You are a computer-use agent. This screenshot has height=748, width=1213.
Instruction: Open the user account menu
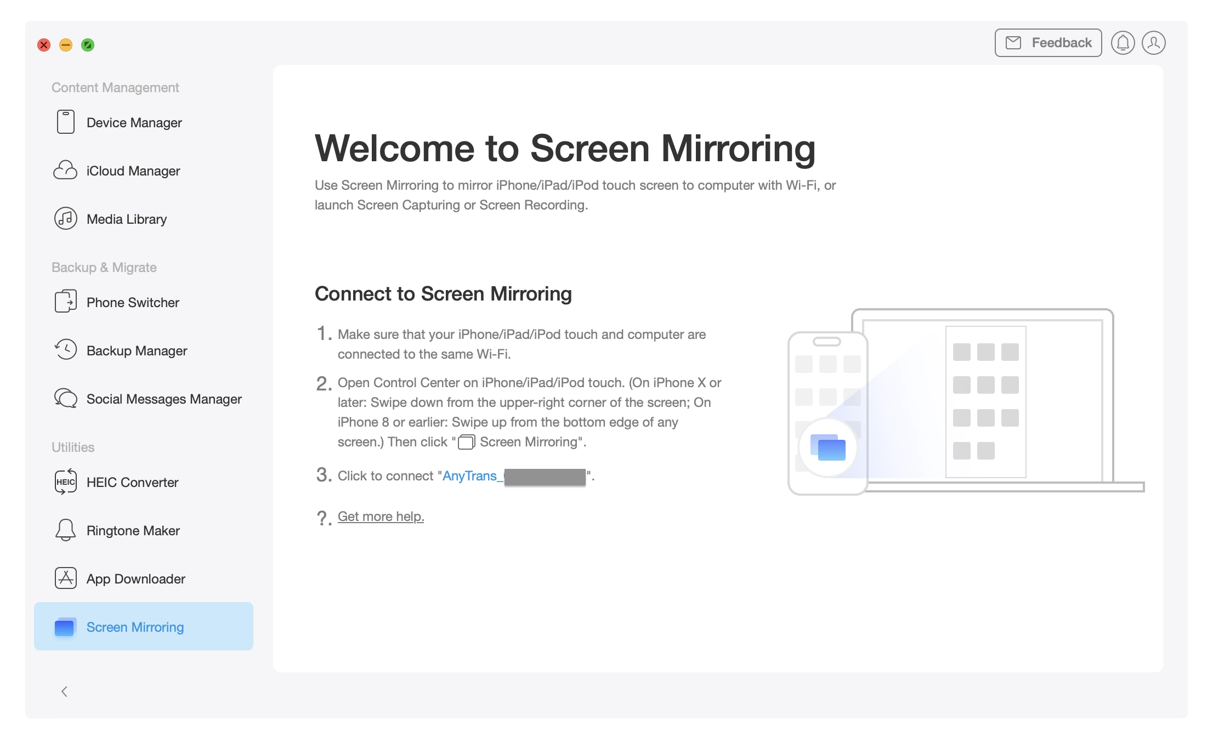(x=1154, y=42)
